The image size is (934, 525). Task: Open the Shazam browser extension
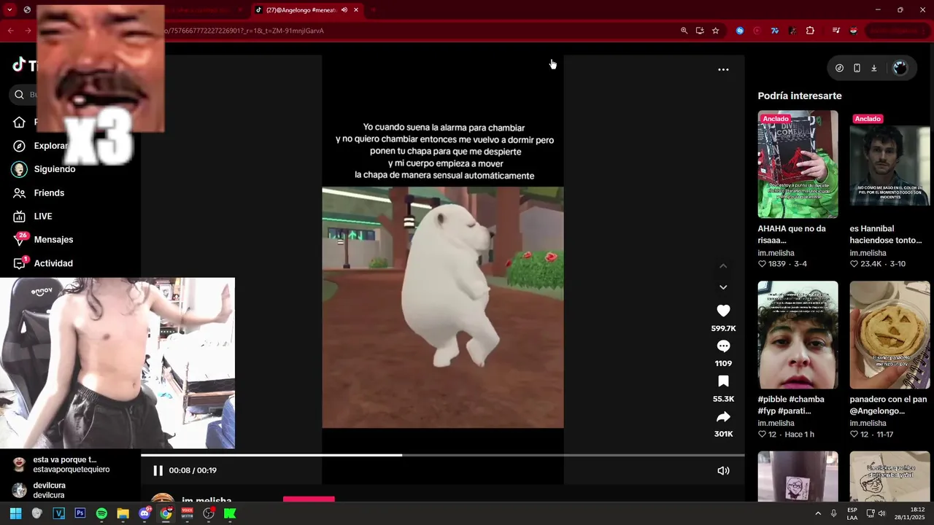tap(739, 31)
